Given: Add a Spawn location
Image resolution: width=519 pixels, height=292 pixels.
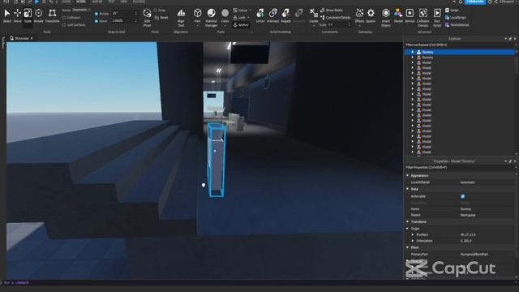Looking at the screenshot, I should pos(371,15).
